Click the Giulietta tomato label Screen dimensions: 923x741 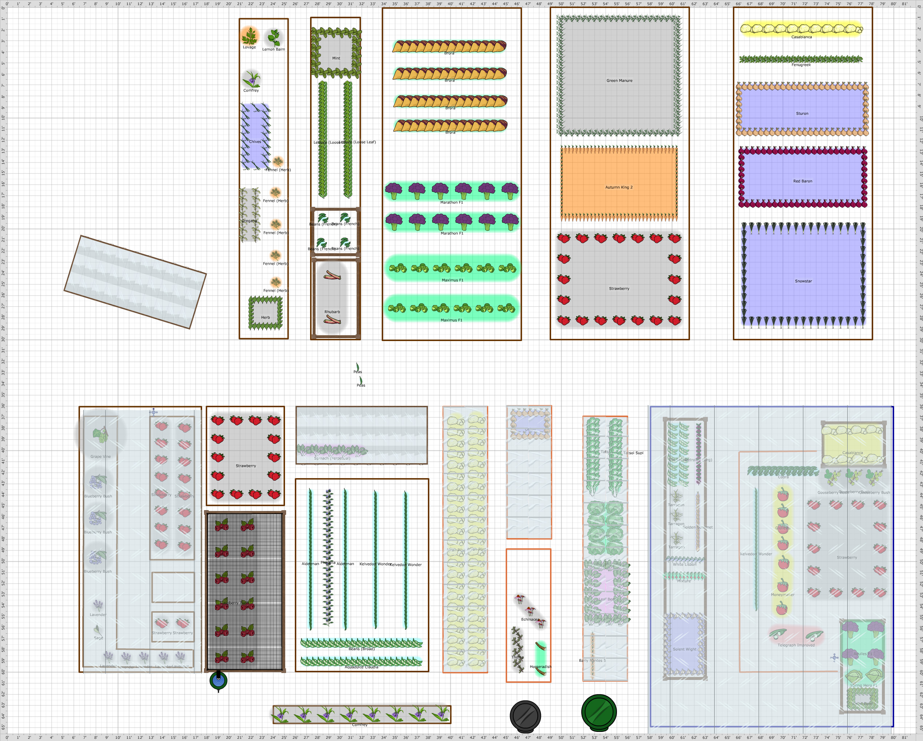pos(783,528)
